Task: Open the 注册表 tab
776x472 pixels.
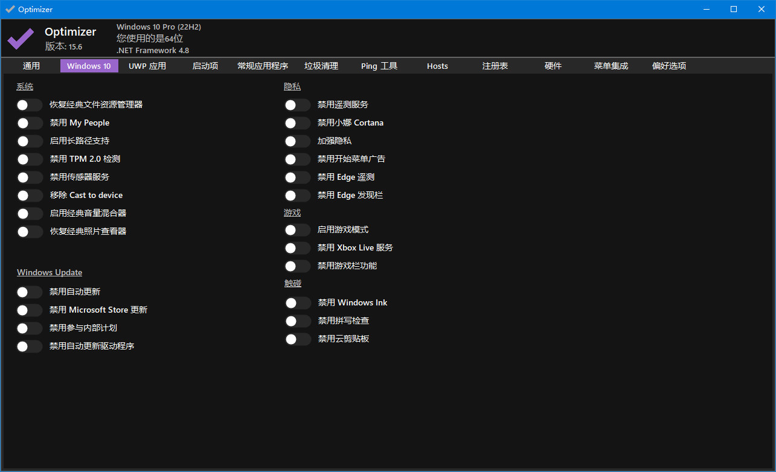Action: pos(495,66)
